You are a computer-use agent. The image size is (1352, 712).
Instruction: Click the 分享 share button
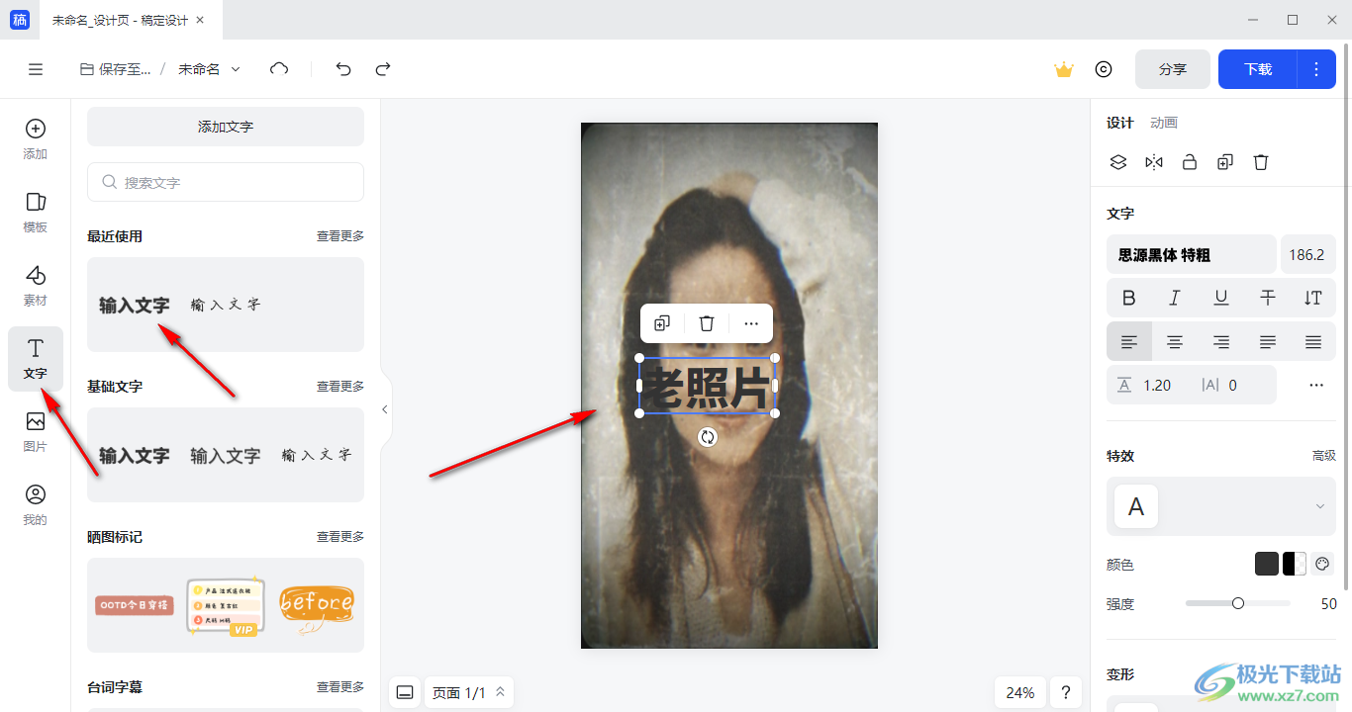[1173, 69]
